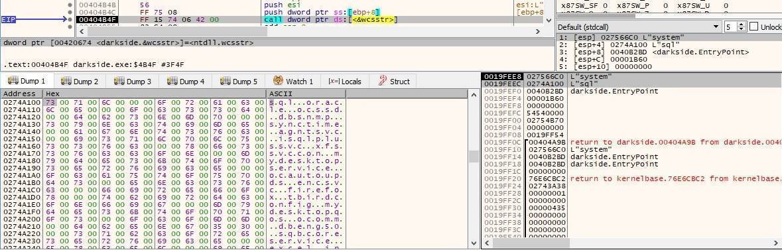Screen dimensions: 782x250
Task: Open the Struct tab
Action: click(395, 82)
